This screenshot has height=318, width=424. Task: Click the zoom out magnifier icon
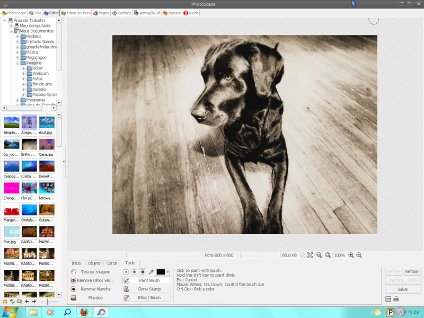(x=359, y=255)
